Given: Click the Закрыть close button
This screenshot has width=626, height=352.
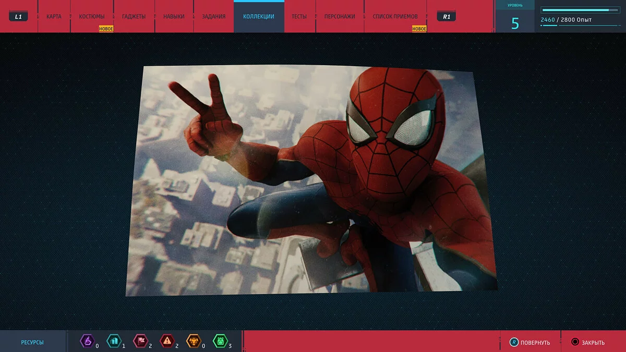Looking at the screenshot, I should pyautogui.click(x=588, y=343).
